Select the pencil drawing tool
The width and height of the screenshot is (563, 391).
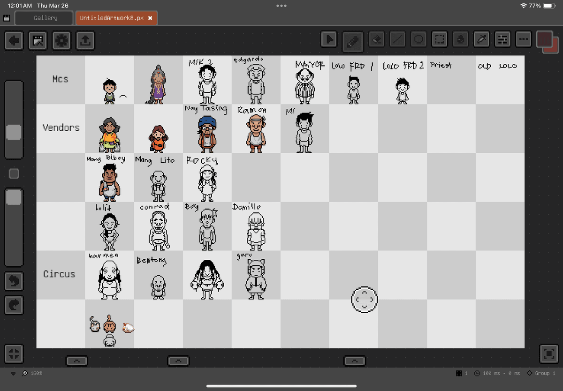coord(353,40)
